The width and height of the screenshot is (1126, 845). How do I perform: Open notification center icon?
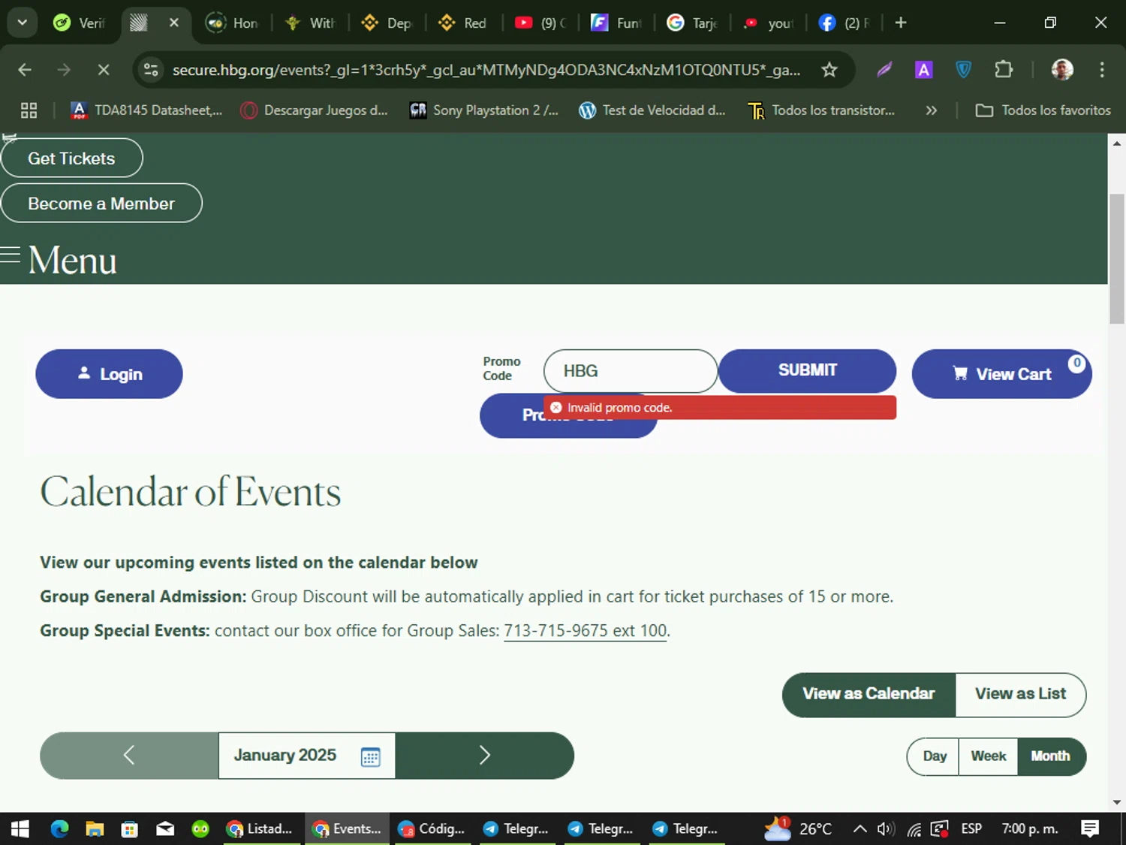click(1090, 828)
